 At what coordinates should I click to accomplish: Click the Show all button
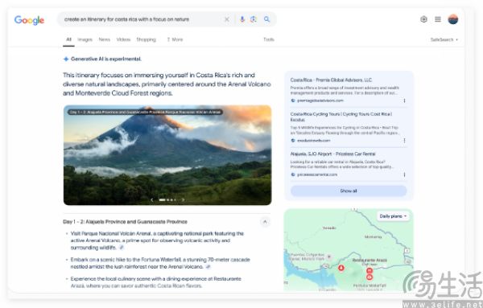349,191
